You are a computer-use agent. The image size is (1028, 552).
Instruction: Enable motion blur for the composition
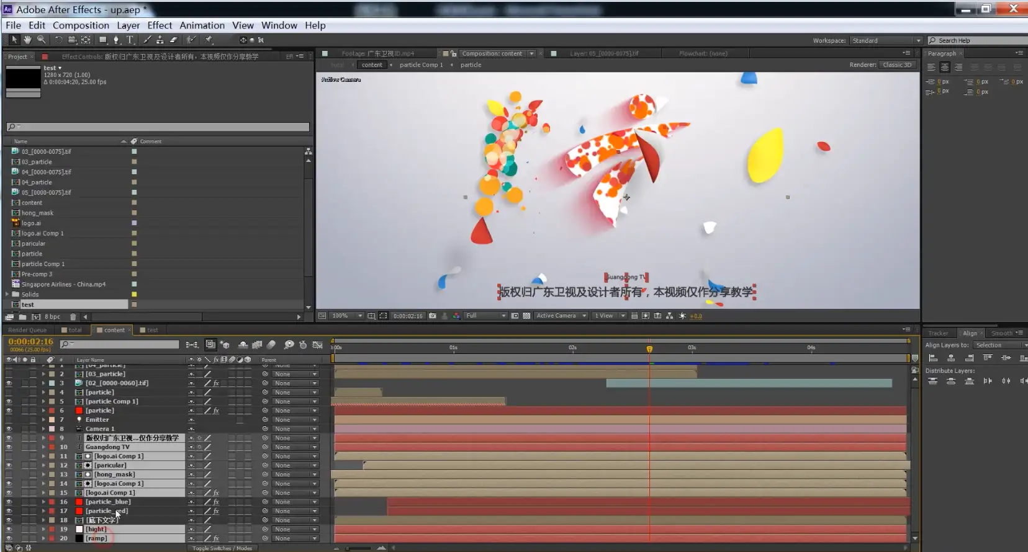[271, 345]
